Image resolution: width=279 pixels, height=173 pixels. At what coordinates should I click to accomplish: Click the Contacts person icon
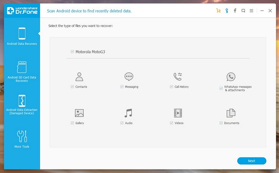79,77
